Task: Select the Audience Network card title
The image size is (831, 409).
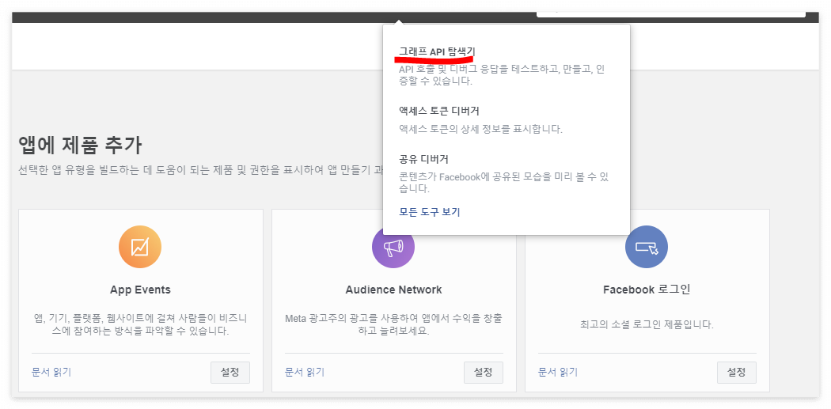Action: 394,290
